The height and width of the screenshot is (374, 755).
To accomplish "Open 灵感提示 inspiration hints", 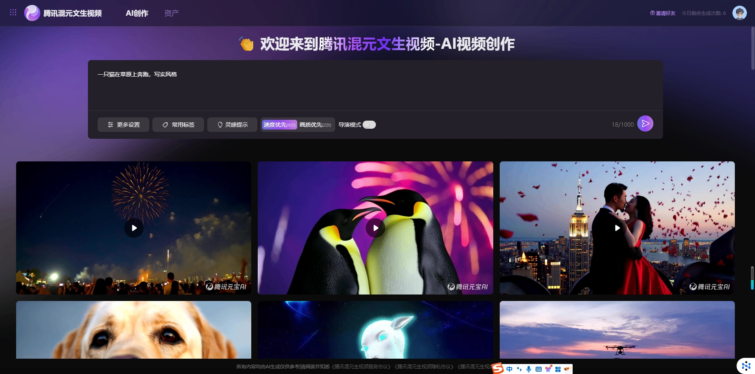I will (x=232, y=125).
